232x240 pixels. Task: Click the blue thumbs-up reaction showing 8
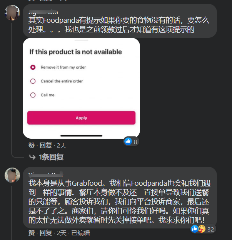click(x=128, y=141)
